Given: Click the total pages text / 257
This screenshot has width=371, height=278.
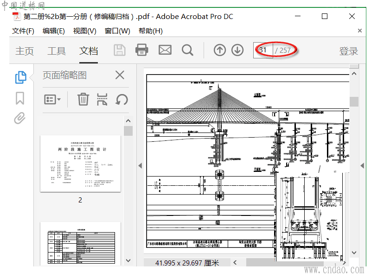Looking at the screenshot, I should [282, 50].
